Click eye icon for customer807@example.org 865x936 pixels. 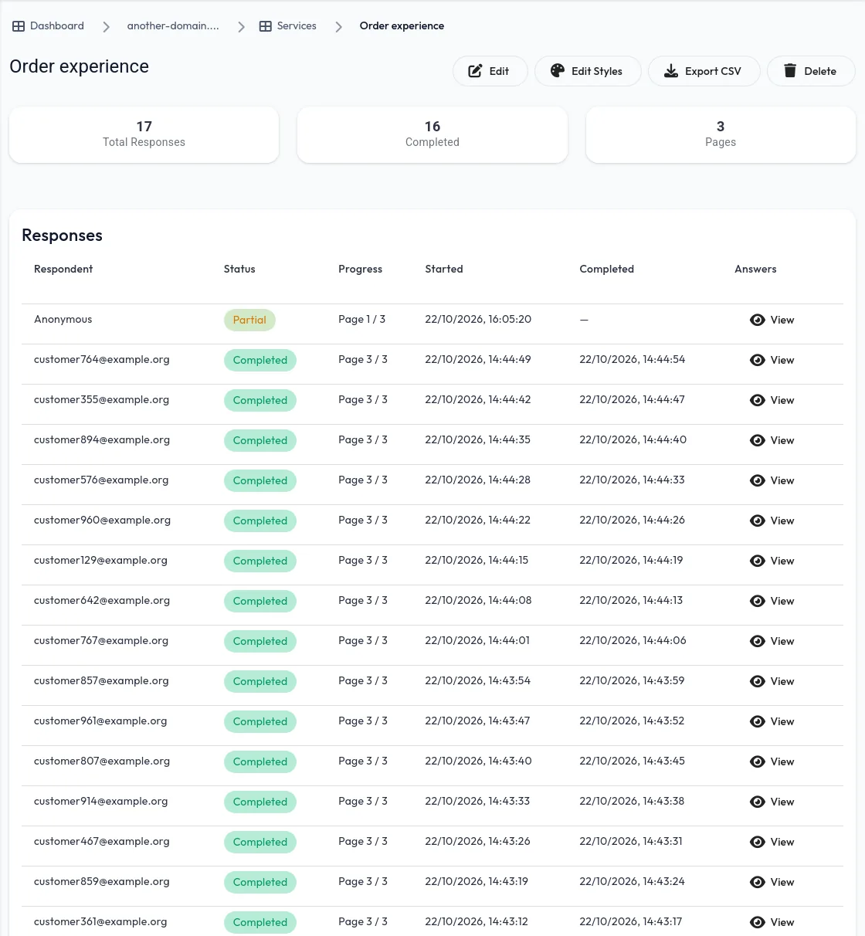tap(758, 761)
